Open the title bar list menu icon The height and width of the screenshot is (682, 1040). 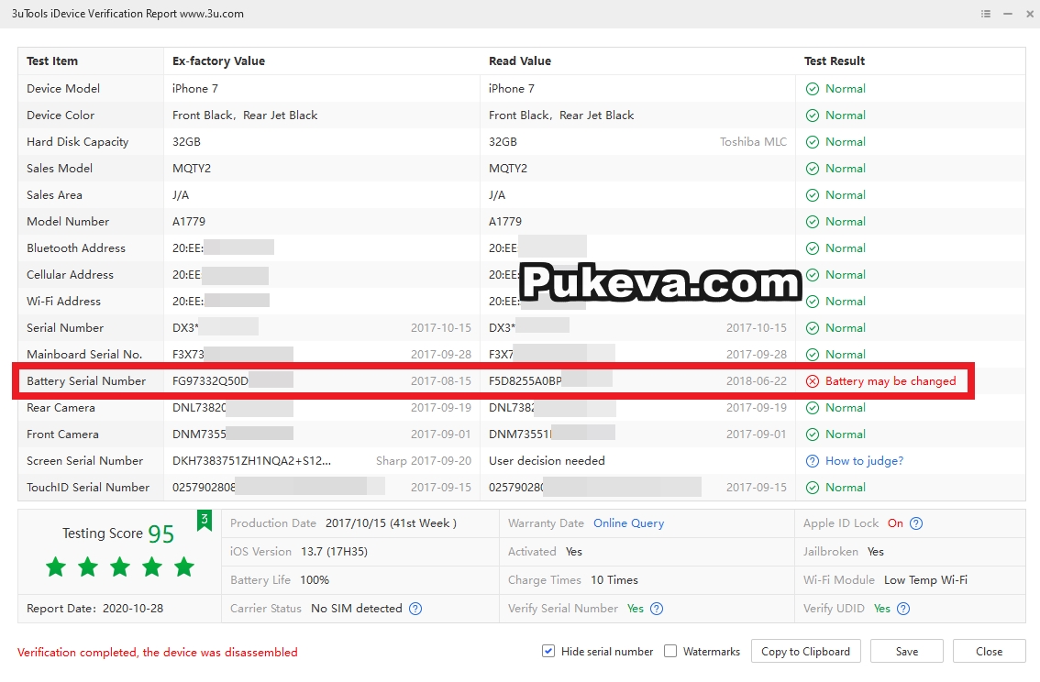click(986, 14)
